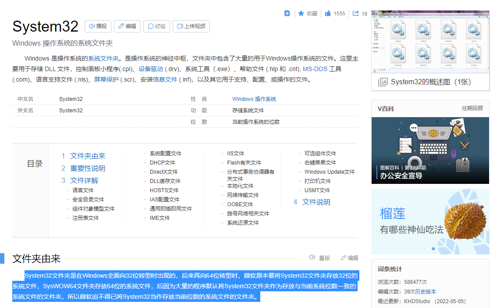The height and width of the screenshot is (308, 493).
Task: Go to 通用即插即用文件 subsection
Action: click(171, 208)
